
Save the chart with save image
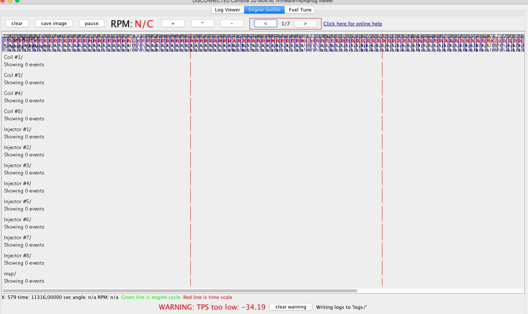pyautogui.click(x=54, y=24)
